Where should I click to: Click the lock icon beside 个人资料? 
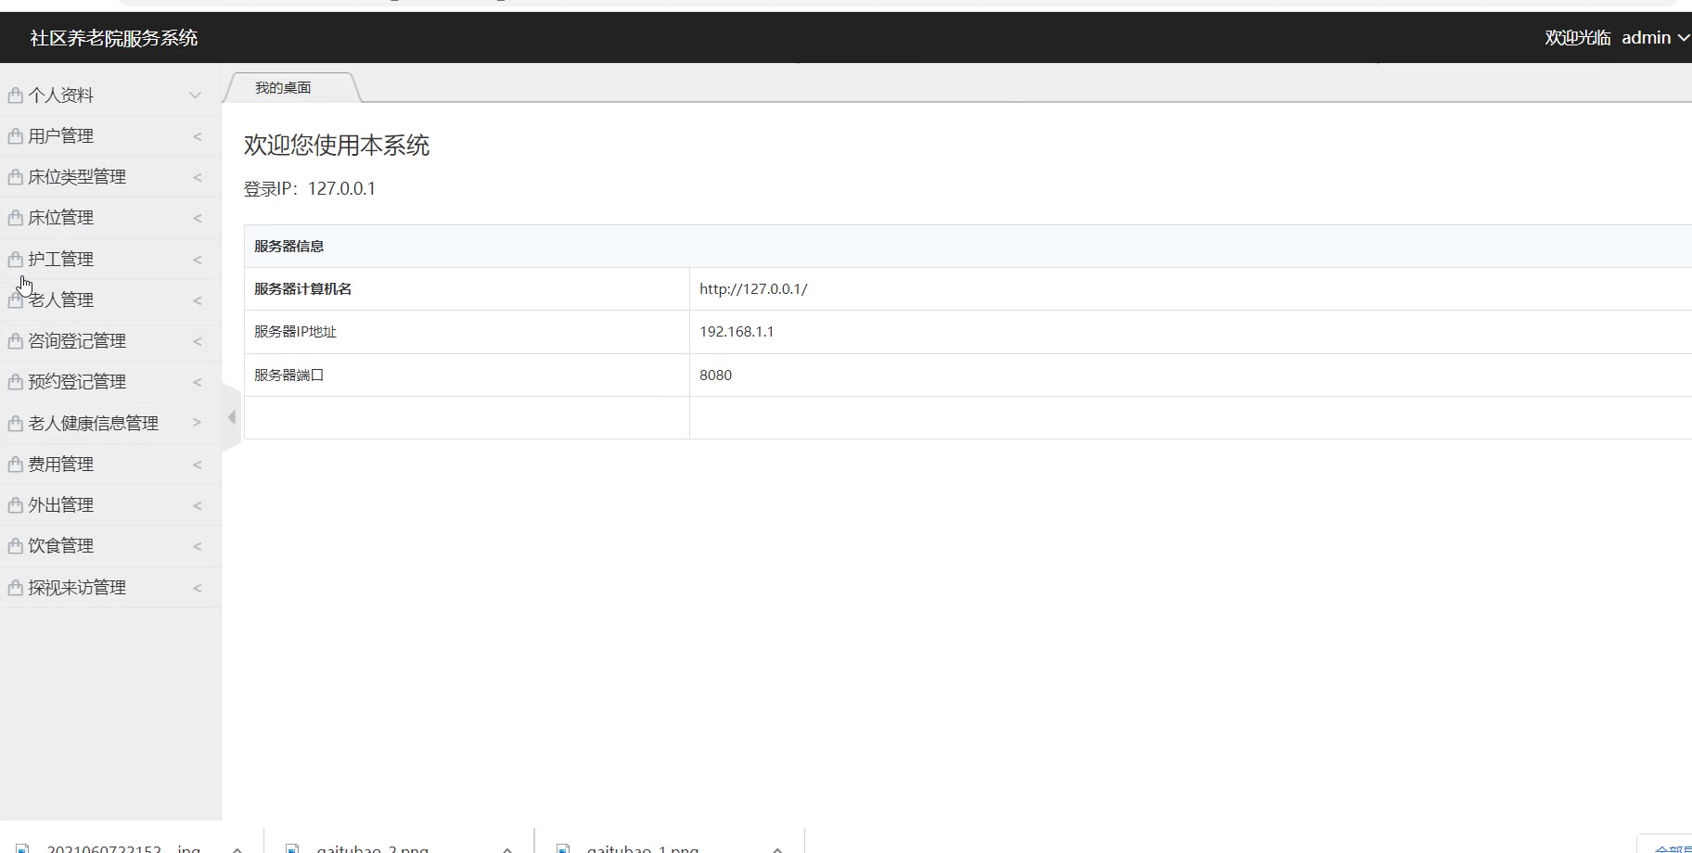[15, 95]
